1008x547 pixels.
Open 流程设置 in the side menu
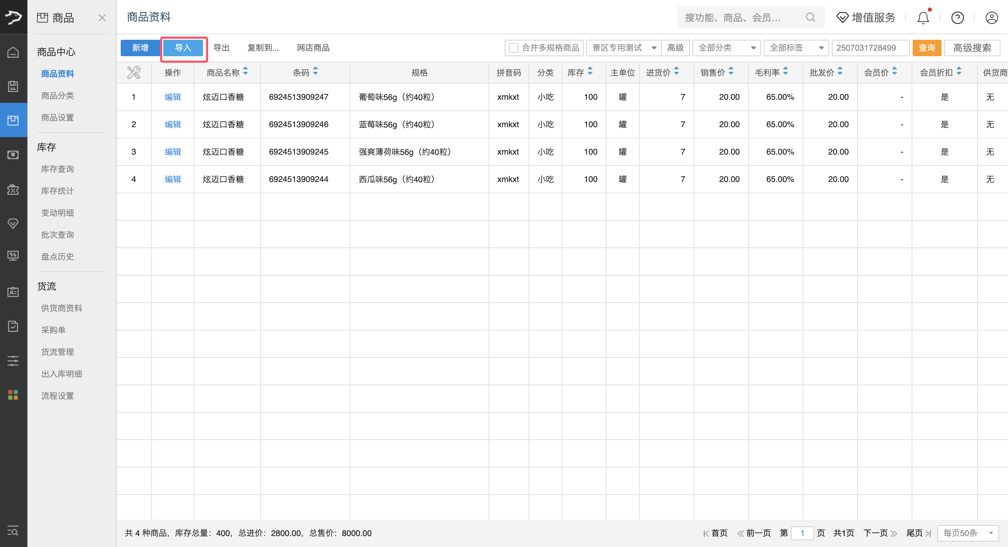[x=58, y=396]
